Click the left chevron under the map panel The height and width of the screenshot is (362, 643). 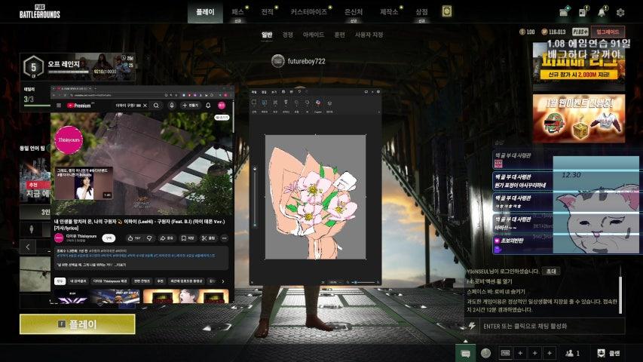coord(28,247)
